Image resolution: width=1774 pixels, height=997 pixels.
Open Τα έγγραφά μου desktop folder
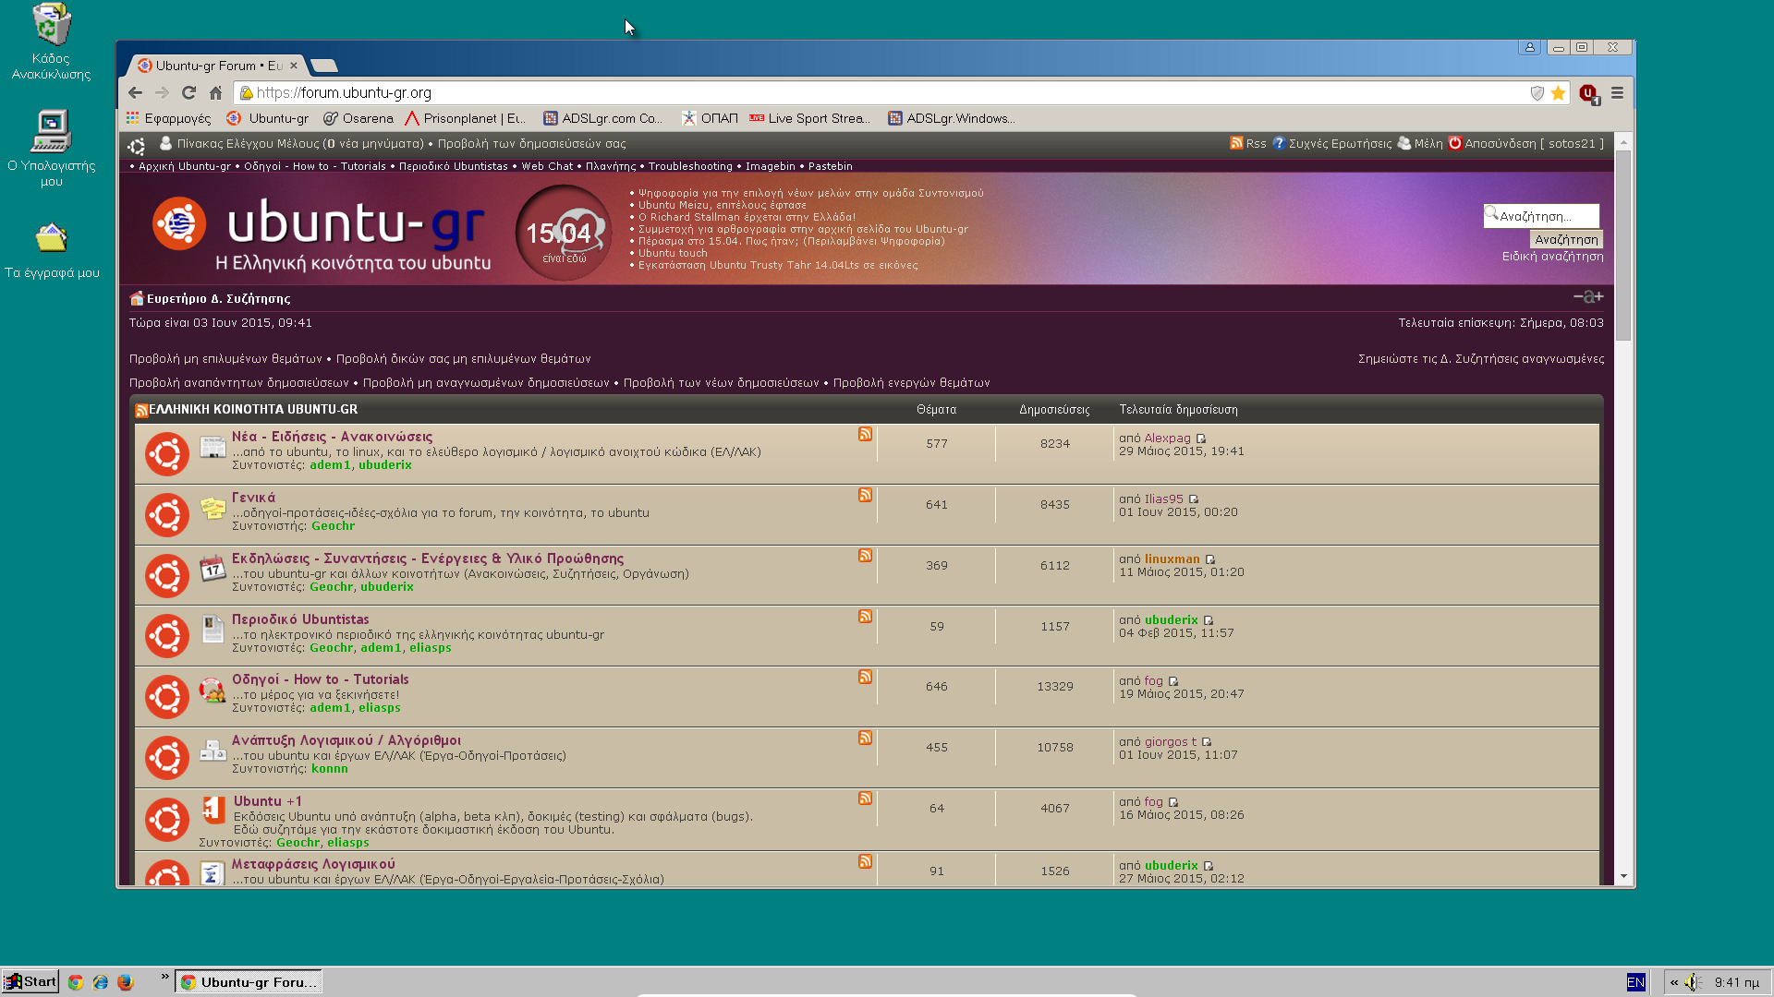click(52, 250)
